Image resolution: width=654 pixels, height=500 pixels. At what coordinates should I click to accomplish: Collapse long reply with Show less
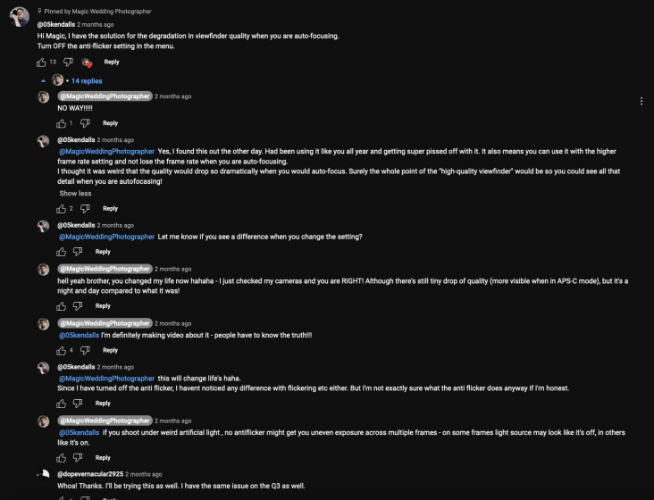pos(75,194)
